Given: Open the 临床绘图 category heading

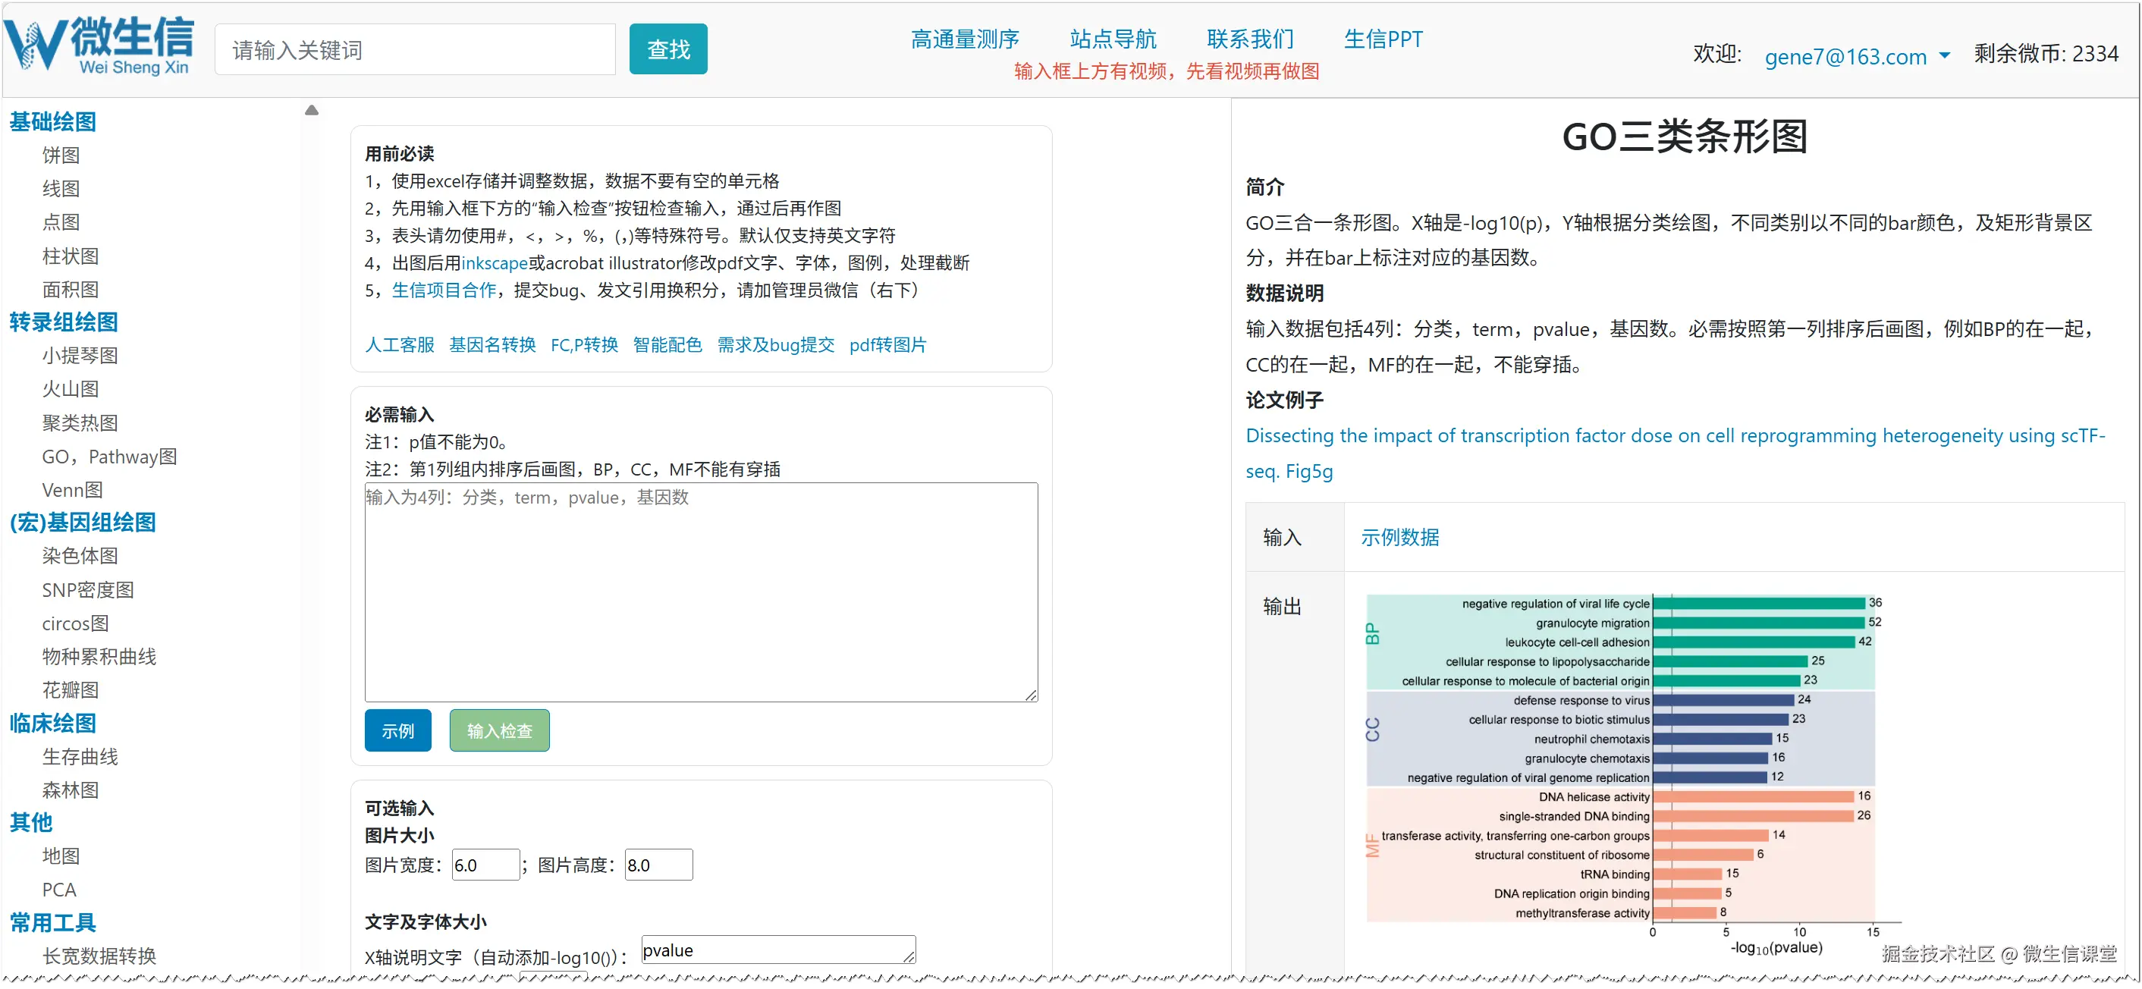Looking at the screenshot, I should click(52, 724).
